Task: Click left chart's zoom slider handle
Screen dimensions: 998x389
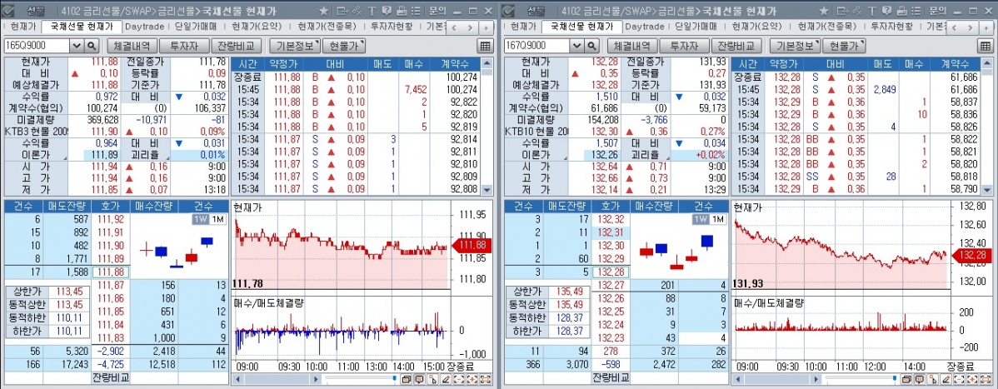Action: 395,378
